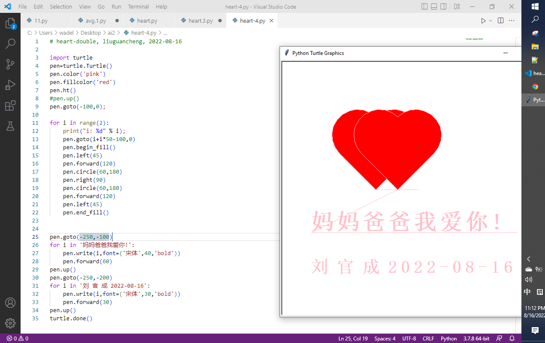Toggle the bottom panel layout button
This screenshot has width=545, height=343.
pos(434,7)
